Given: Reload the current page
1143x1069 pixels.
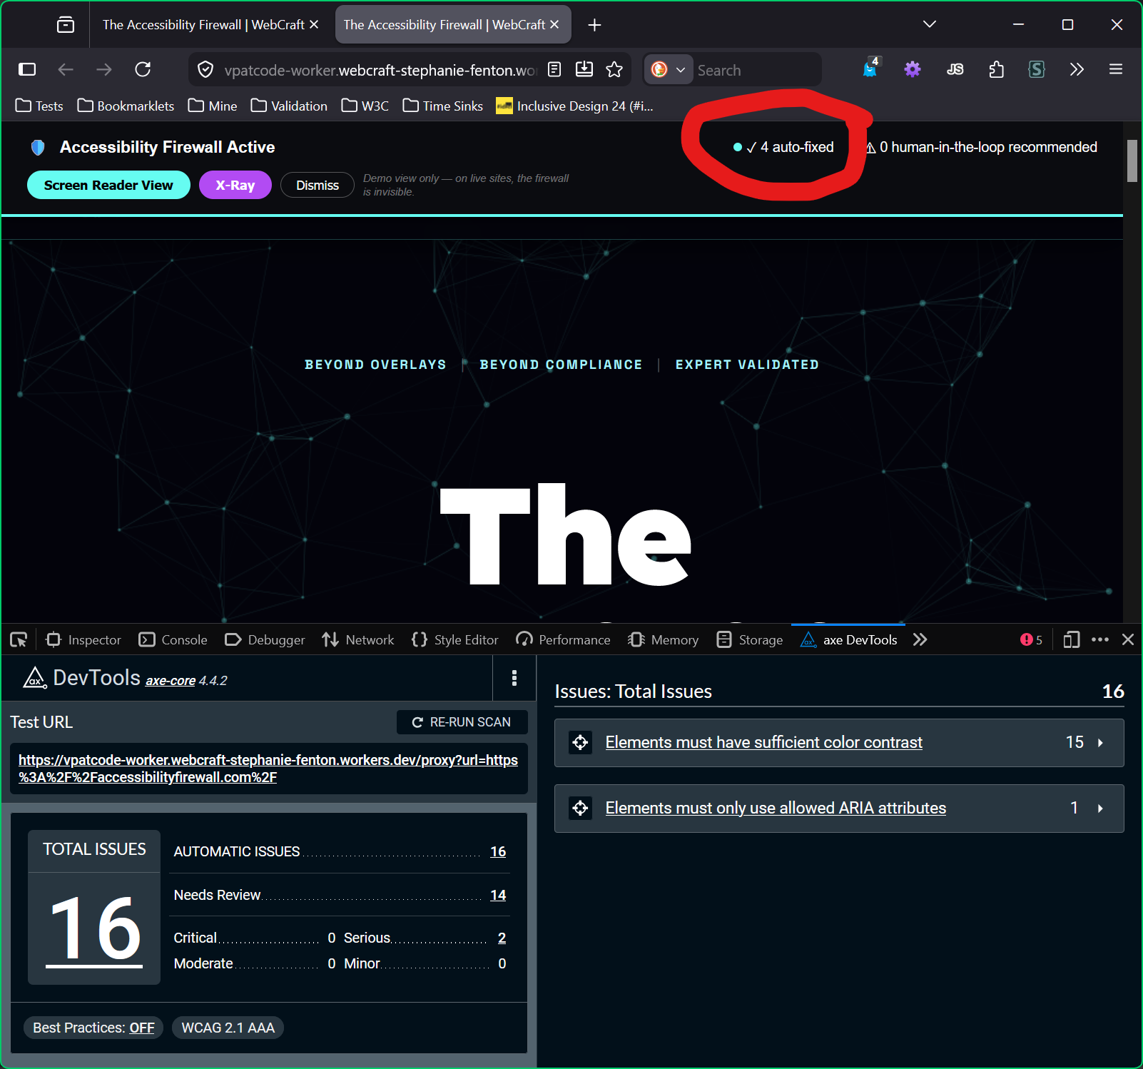Looking at the screenshot, I should pos(143,69).
